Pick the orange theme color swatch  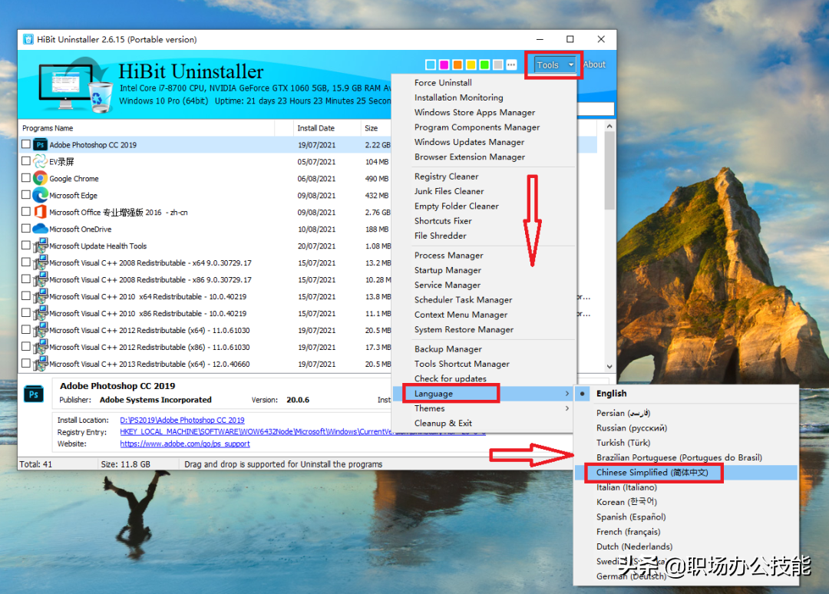[457, 65]
